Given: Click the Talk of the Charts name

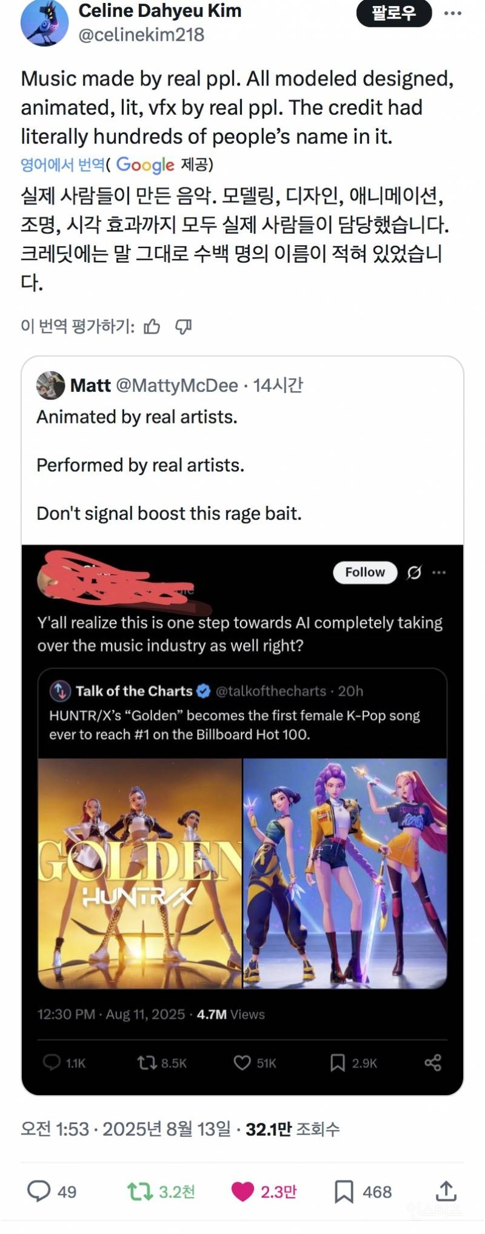Looking at the screenshot, I should click(133, 691).
